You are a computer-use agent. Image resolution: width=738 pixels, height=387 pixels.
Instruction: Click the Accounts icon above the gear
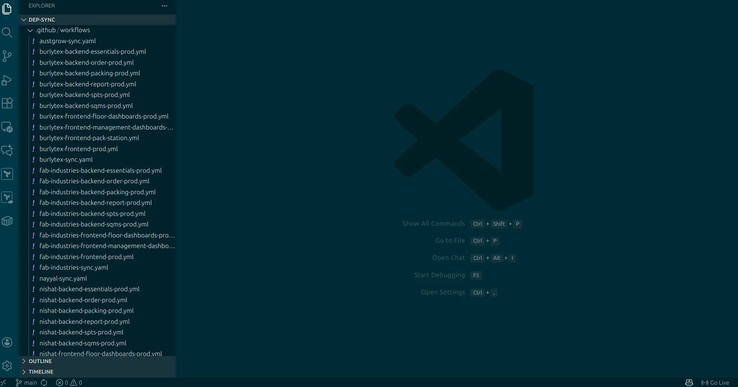[x=7, y=342]
